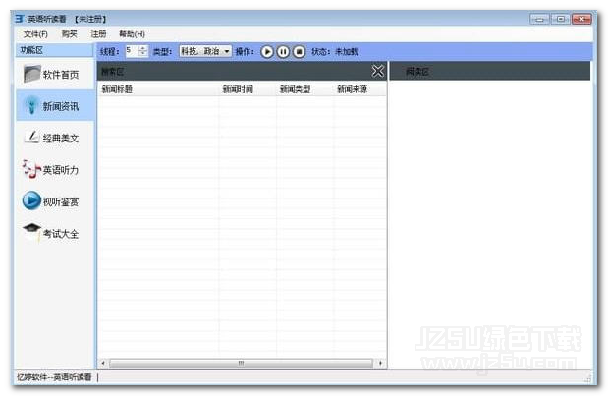Stop the loading operation
This screenshot has height=396, width=608.
(x=299, y=51)
